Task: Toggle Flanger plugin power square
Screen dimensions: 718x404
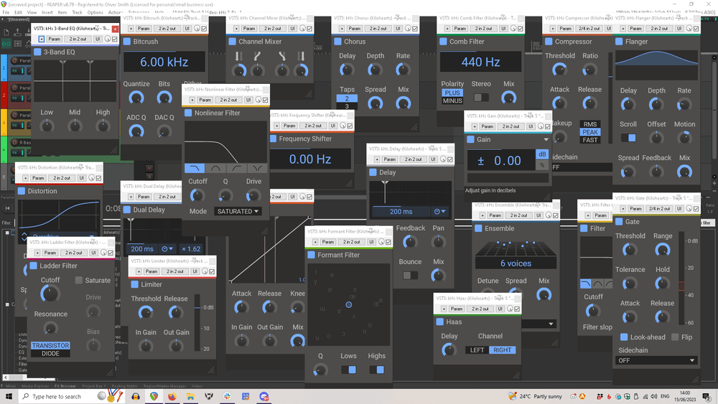Action: 619,41
